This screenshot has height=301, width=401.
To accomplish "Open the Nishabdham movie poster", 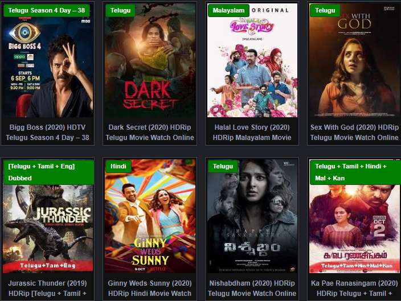I will [x=252, y=216].
